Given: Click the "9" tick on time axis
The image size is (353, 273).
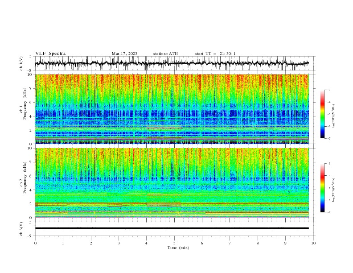Looking at the screenshot, I should click(285, 243).
